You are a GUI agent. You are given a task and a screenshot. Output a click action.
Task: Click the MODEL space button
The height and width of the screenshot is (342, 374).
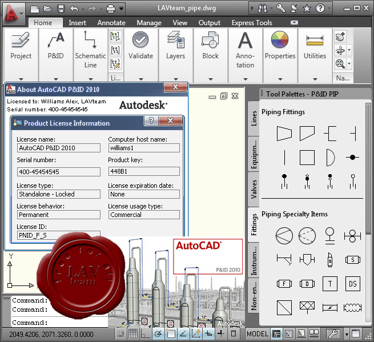(x=258, y=333)
